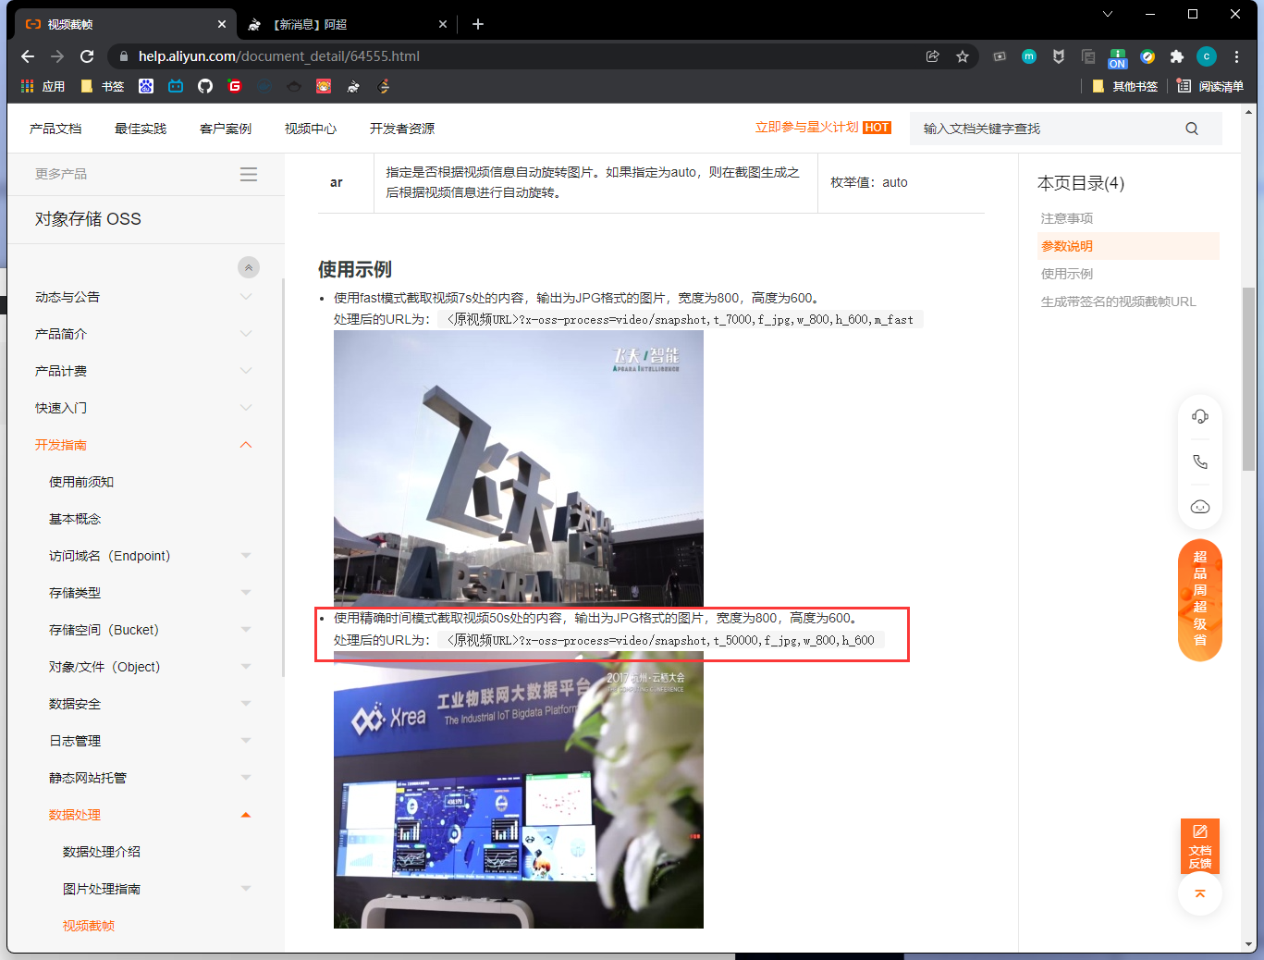
Task: Click the headset customer service icon
Action: (1199, 416)
